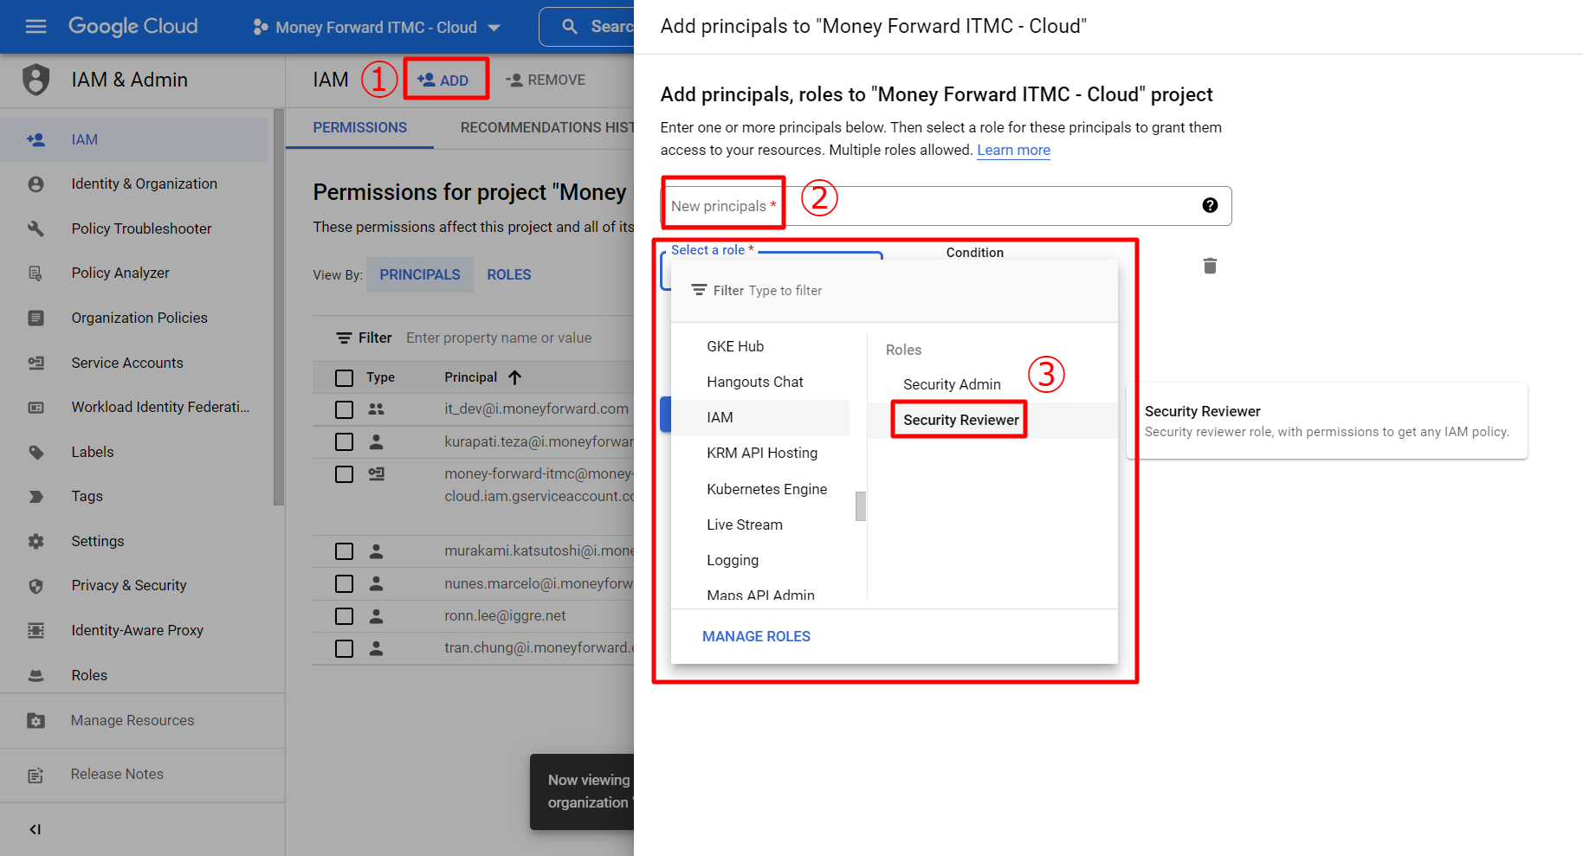Click the Learn more link
The width and height of the screenshot is (1583, 856).
(1013, 150)
